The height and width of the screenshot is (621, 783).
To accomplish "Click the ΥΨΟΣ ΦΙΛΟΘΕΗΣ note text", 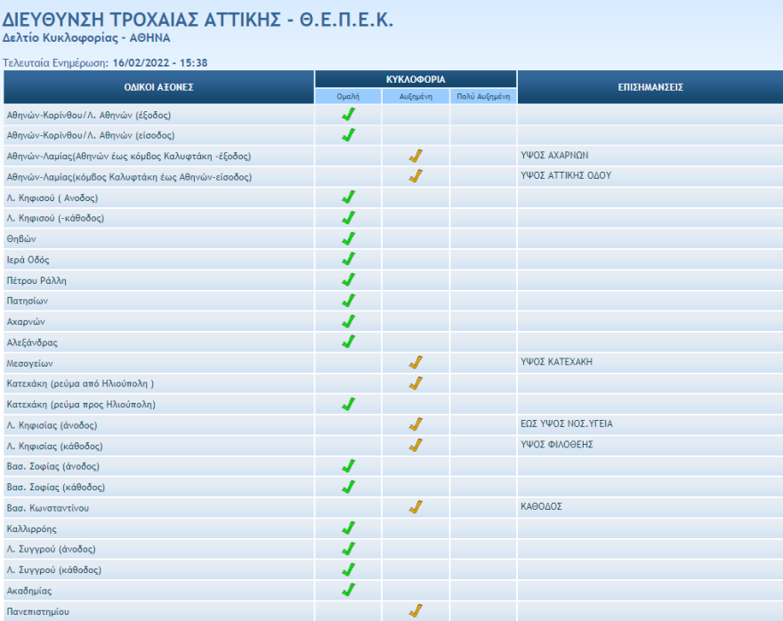I will (x=556, y=445).
